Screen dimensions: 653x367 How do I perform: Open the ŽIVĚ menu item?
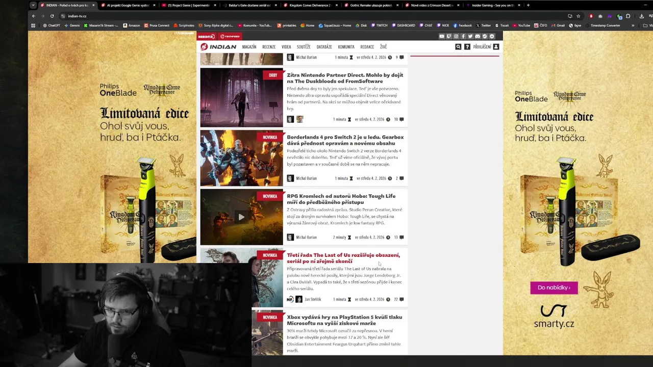pyautogui.click(x=383, y=47)
